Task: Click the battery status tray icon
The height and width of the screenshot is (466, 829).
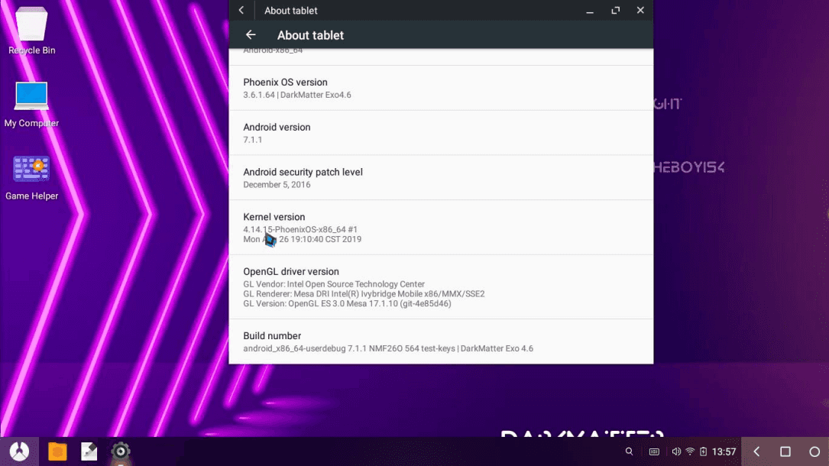Action: (703, 451)
